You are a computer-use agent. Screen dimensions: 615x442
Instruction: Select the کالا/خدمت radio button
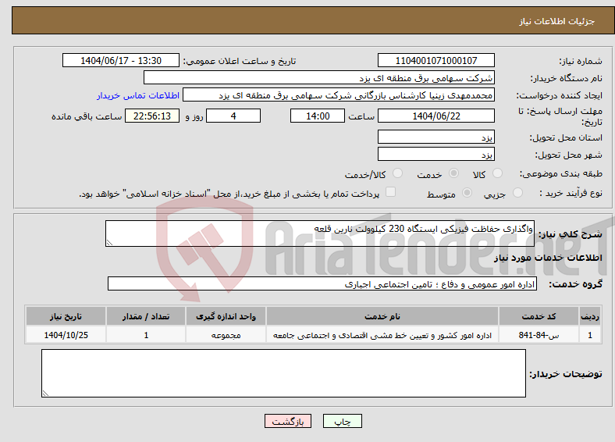click(x=398, y=173)
